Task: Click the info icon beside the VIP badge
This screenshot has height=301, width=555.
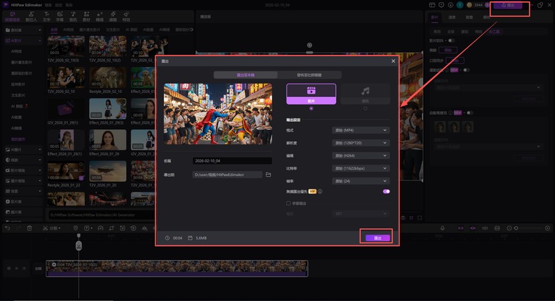Action: tap(320, 191)
